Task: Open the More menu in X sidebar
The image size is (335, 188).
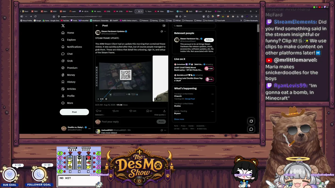Action: (67, 103)
